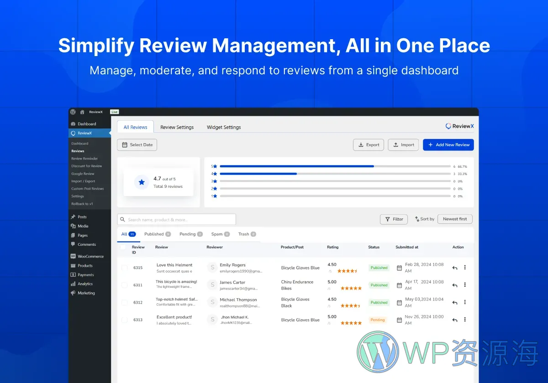Show the Spam reviews filter tab
This screenshot has height=383, width=548.
[221, 234]
